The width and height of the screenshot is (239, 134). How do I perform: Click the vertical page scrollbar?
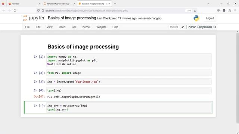[x=238, y=78]
